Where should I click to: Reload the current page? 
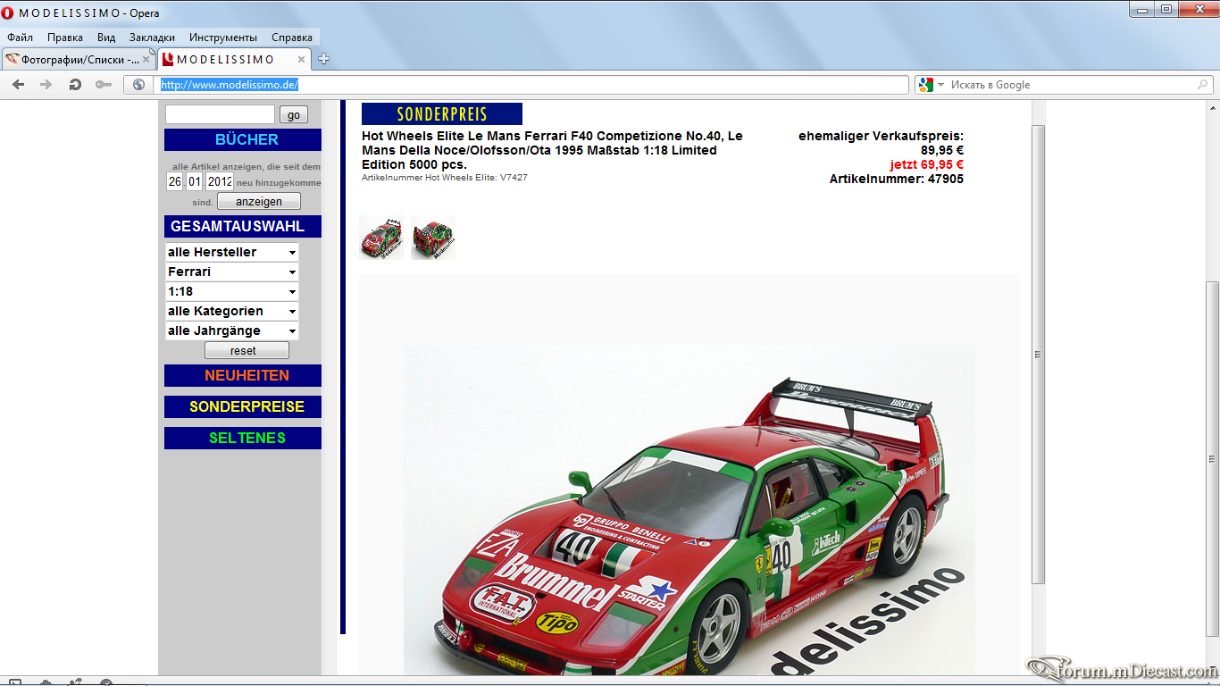point(75,85)
